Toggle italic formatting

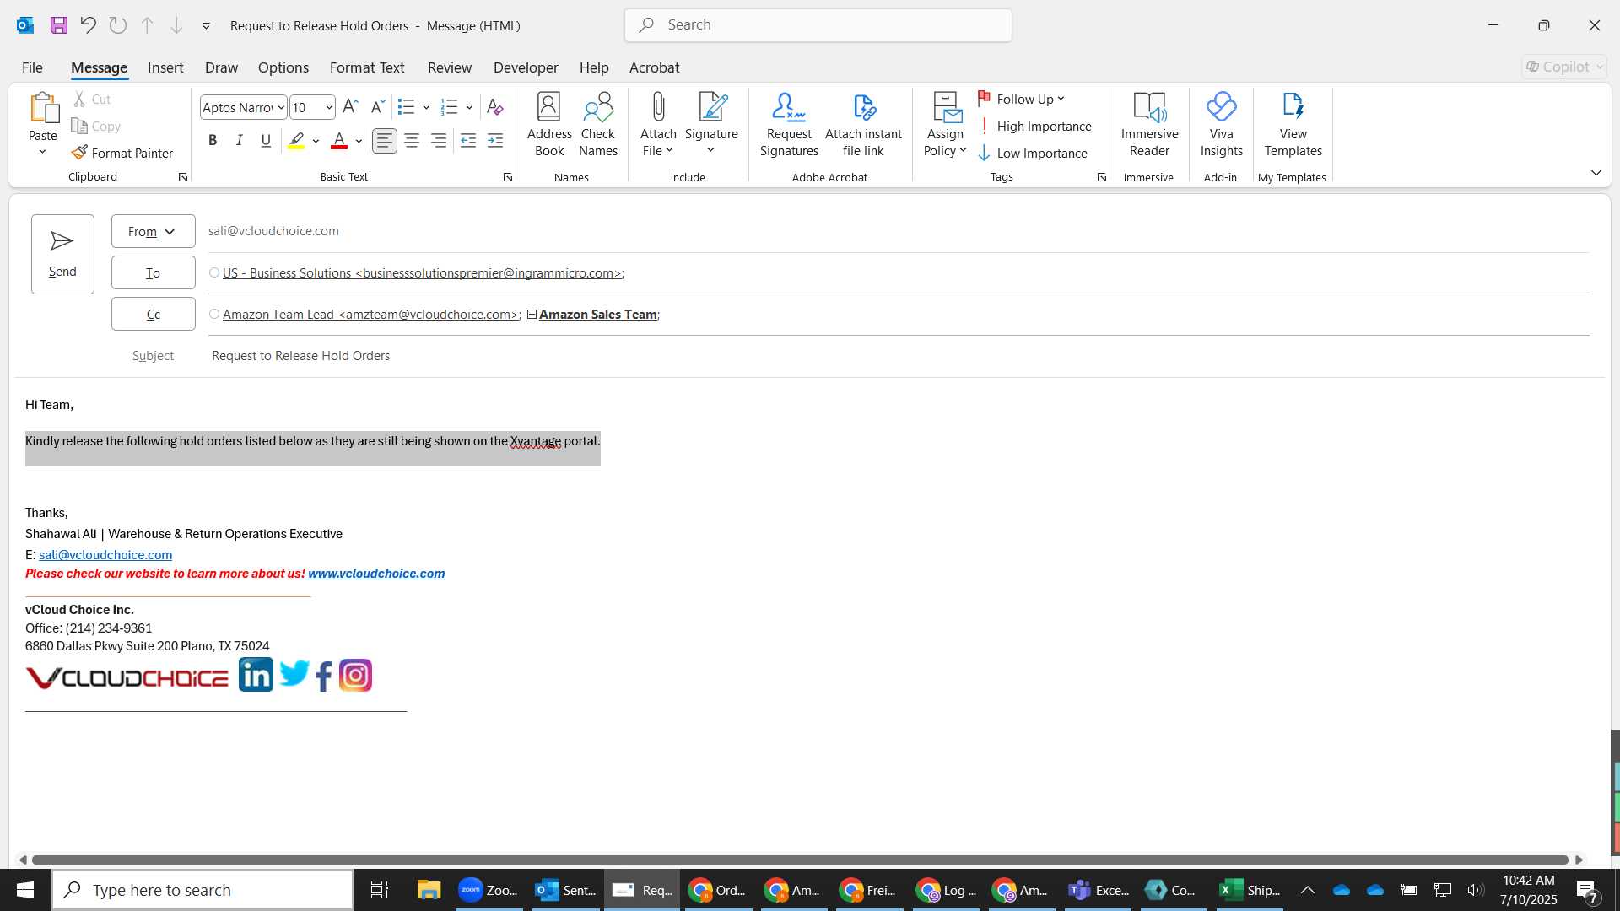point(240,141)
